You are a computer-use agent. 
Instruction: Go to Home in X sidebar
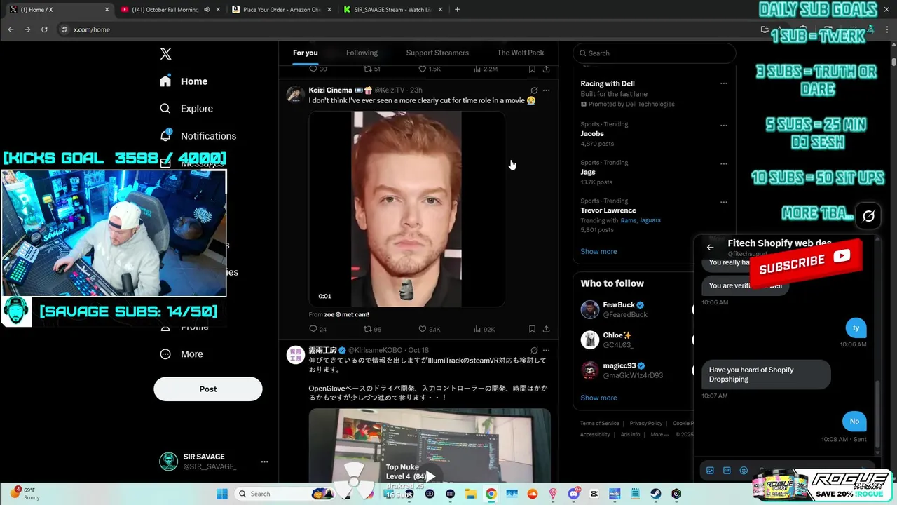pyautogui.click(x=184, y=81)
